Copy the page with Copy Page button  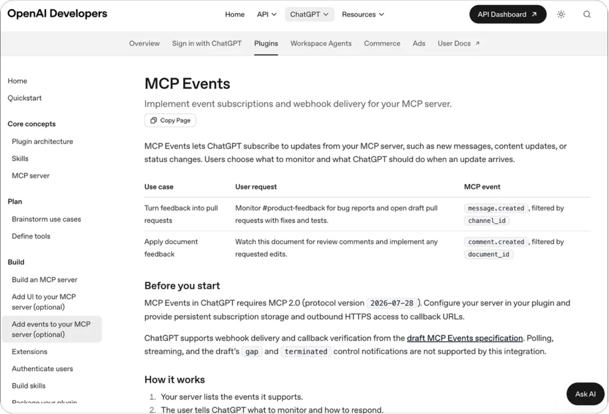pos(170,120)
